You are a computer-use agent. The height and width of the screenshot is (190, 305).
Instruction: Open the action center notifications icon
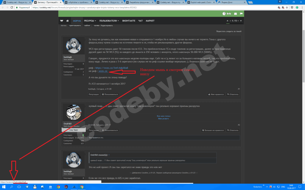(300, 187)
